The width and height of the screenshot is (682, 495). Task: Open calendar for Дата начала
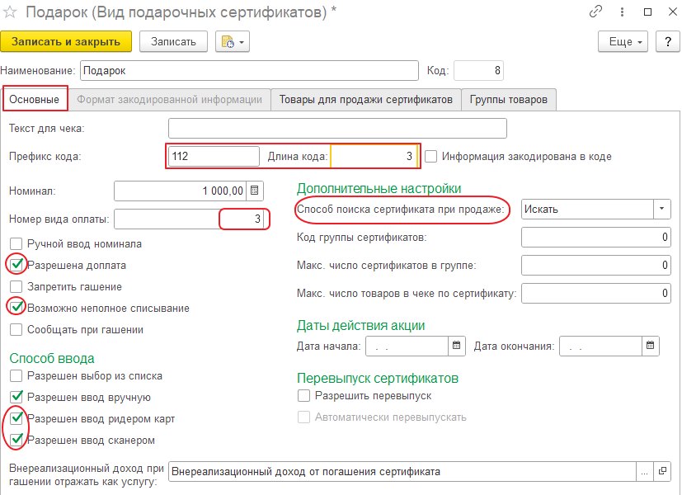click(456, 346)
